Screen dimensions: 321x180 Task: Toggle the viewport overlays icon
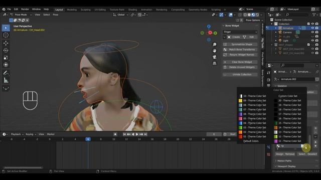[x=231, y=14]
